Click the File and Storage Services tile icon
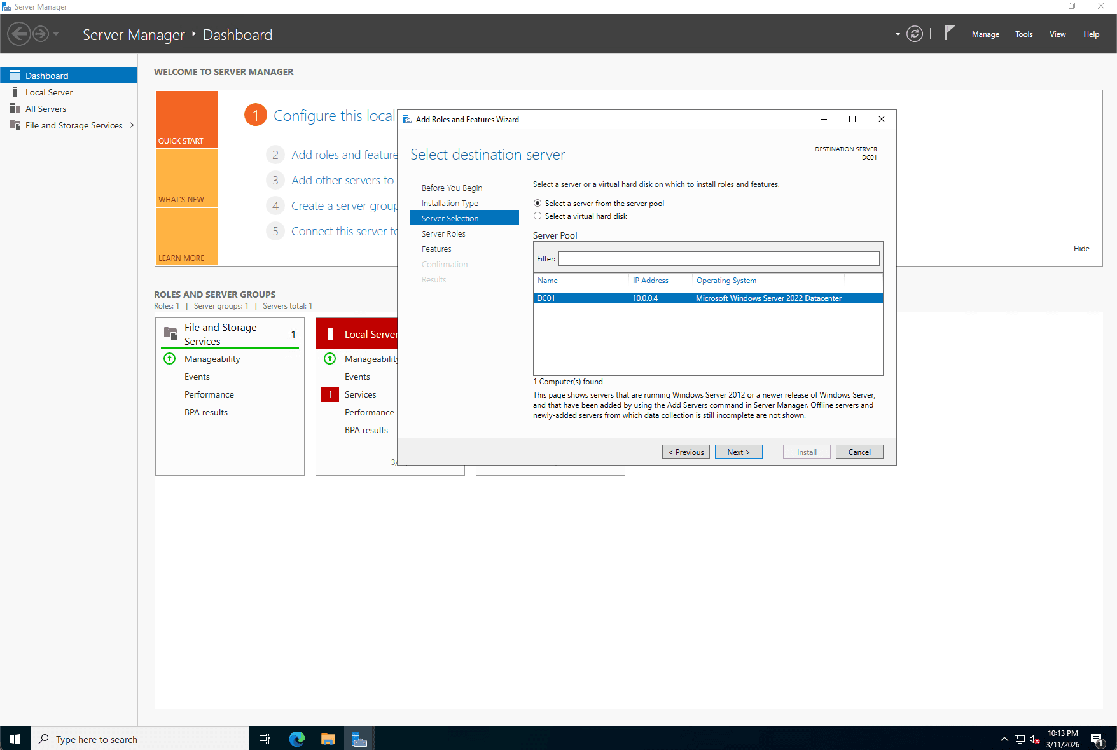This screenshot has height=750, width=1117. pyautogui.click(x=170, y=333)
